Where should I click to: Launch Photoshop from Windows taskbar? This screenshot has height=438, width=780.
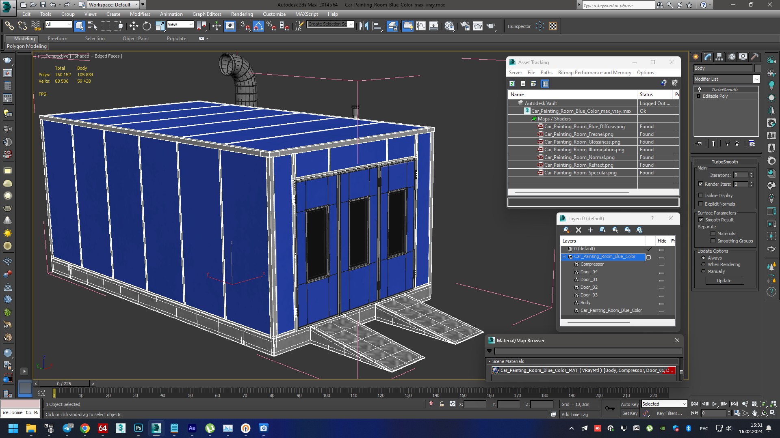tap(139, 428)
